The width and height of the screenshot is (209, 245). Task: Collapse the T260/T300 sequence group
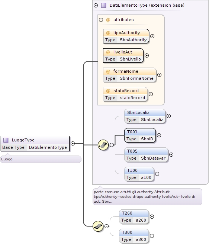pos(106,226)
